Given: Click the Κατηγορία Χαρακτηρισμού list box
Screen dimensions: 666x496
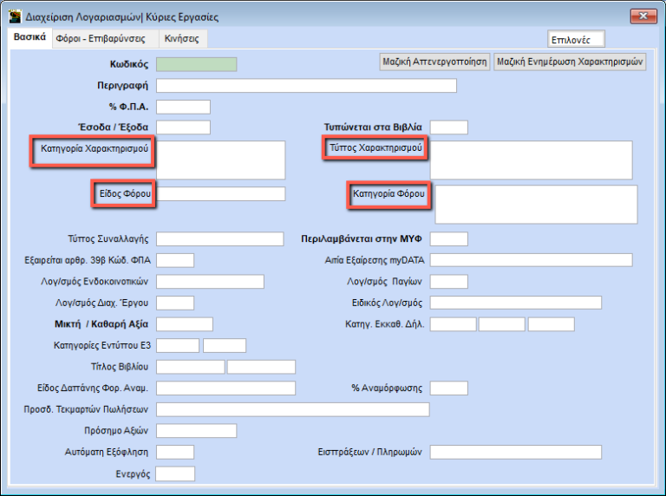Looking at the screenshot, I should [220, 160].
